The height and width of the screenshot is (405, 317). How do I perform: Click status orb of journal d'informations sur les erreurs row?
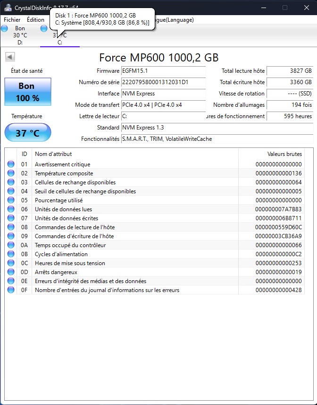(x=11, y=290)
